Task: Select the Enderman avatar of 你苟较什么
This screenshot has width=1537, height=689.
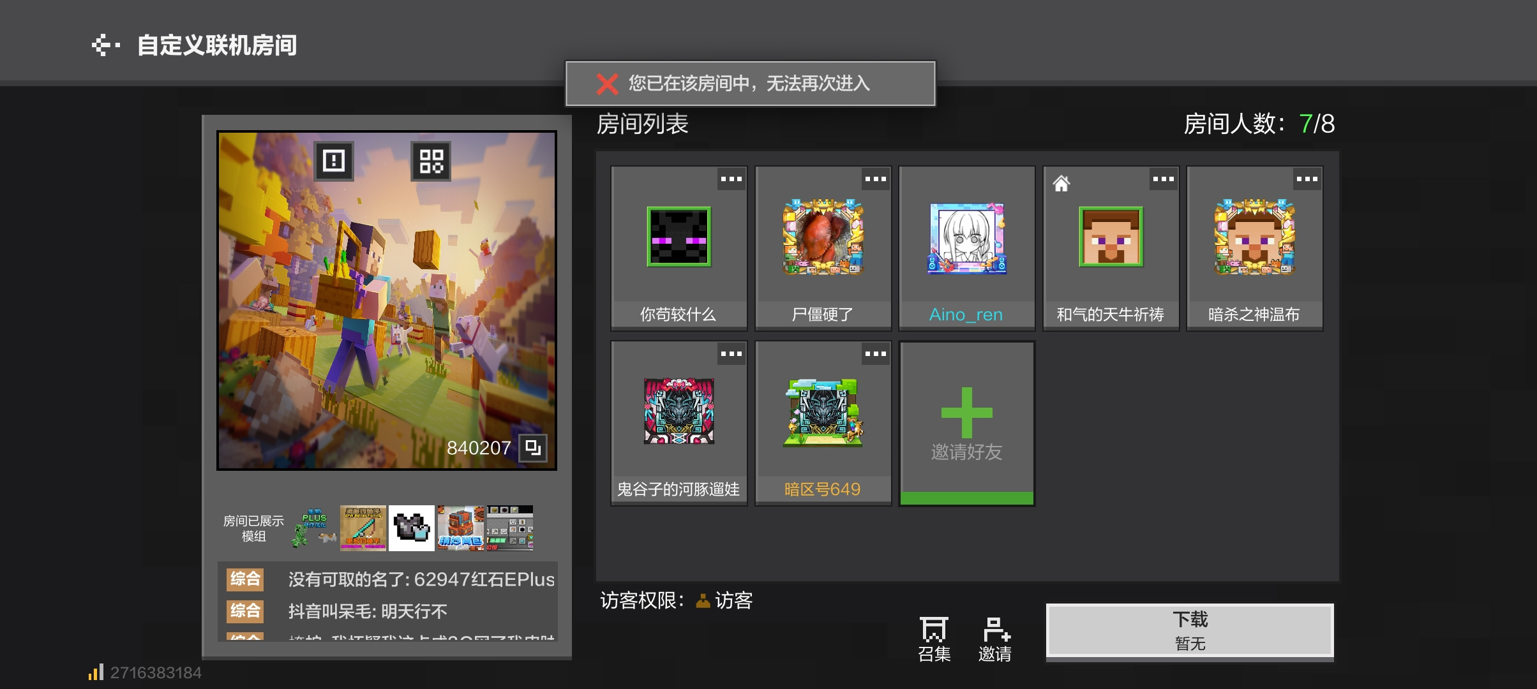Action: tap(679, 237)
